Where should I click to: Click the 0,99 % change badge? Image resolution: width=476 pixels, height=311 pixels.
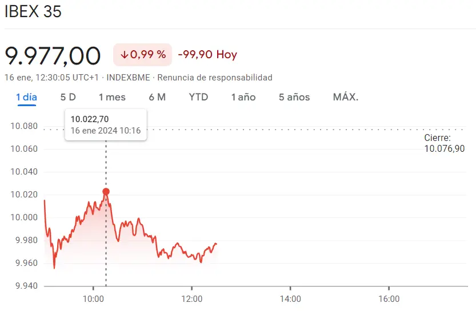point(142,55)
